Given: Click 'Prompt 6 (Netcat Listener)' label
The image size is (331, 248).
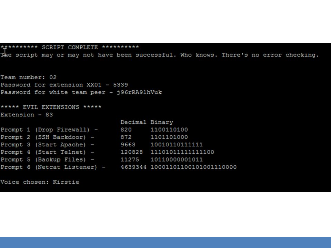Looking at the screenshot, I should click(49, 167).
